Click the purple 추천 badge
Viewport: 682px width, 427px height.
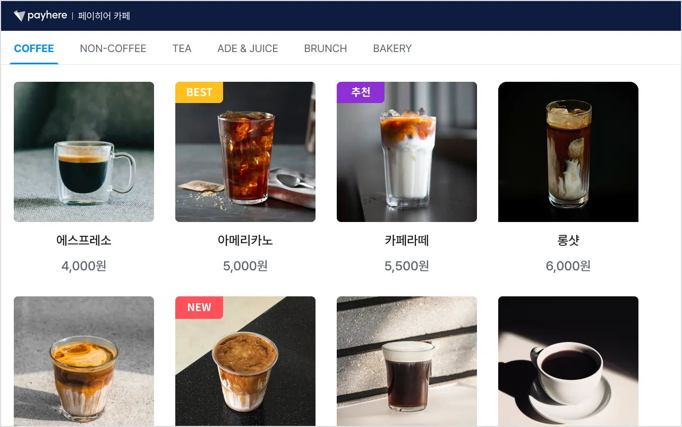[361, 92]
